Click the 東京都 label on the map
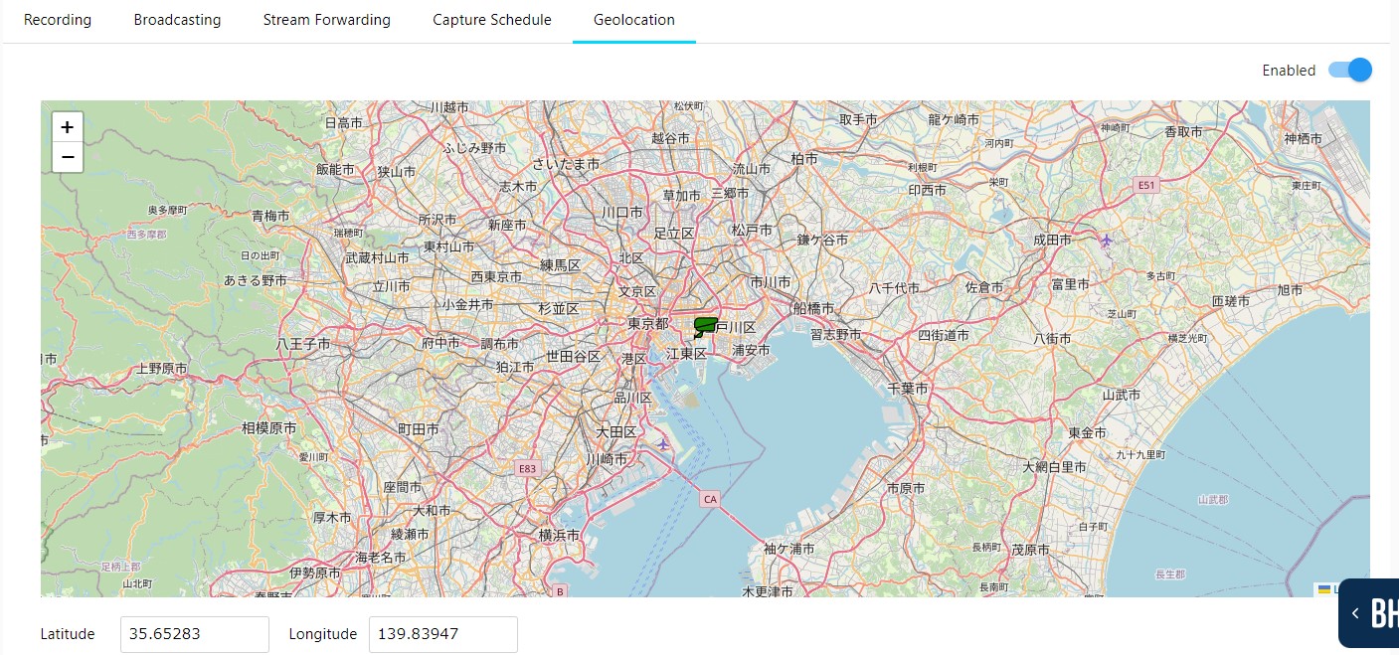1399x655 pixels. pos(647,324)
